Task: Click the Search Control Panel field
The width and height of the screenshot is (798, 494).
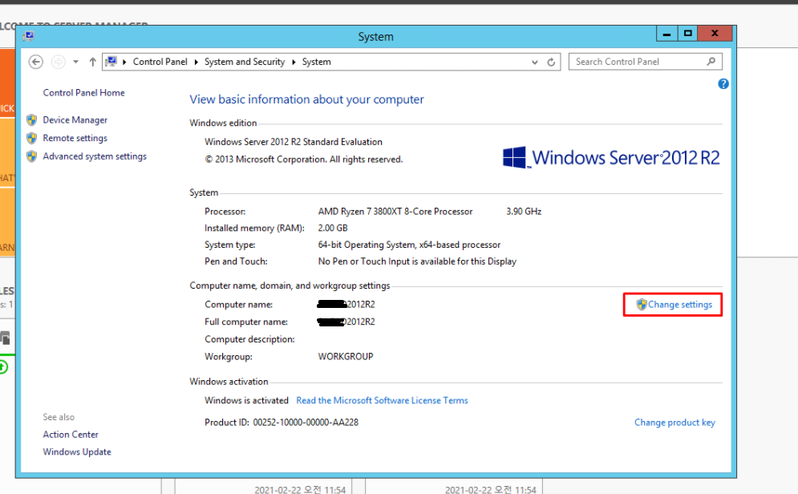Action: tap(645, 62)
